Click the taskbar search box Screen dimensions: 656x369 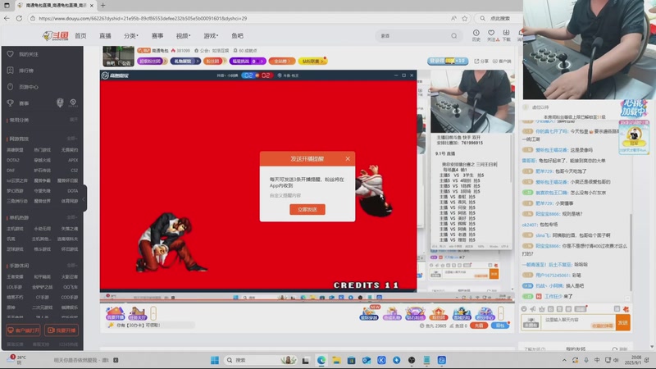(261, 360)
